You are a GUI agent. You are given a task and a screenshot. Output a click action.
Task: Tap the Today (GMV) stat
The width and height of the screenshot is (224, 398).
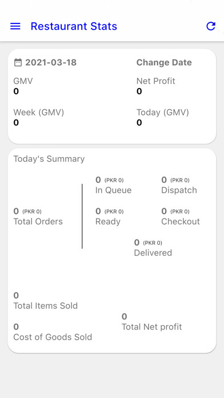tap(163, 117)
